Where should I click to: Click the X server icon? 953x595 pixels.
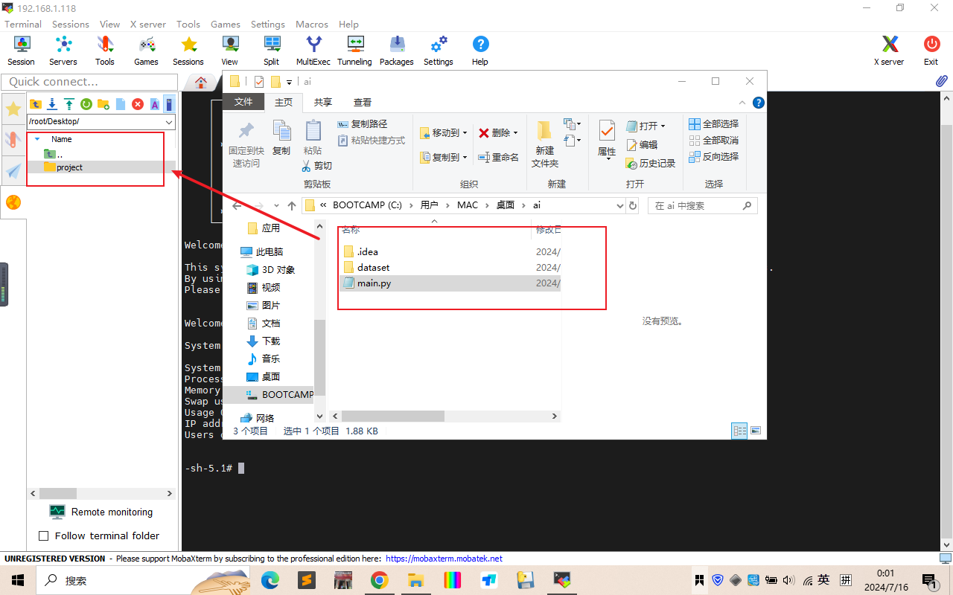pyautogui.click(x=888, y=51)
